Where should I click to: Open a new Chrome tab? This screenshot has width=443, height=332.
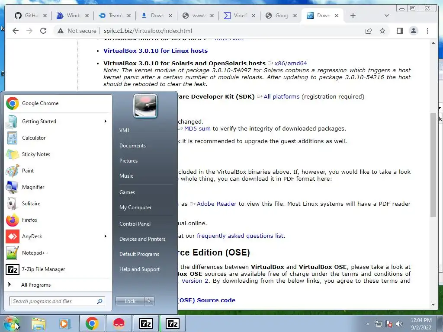tap(353, 16)
